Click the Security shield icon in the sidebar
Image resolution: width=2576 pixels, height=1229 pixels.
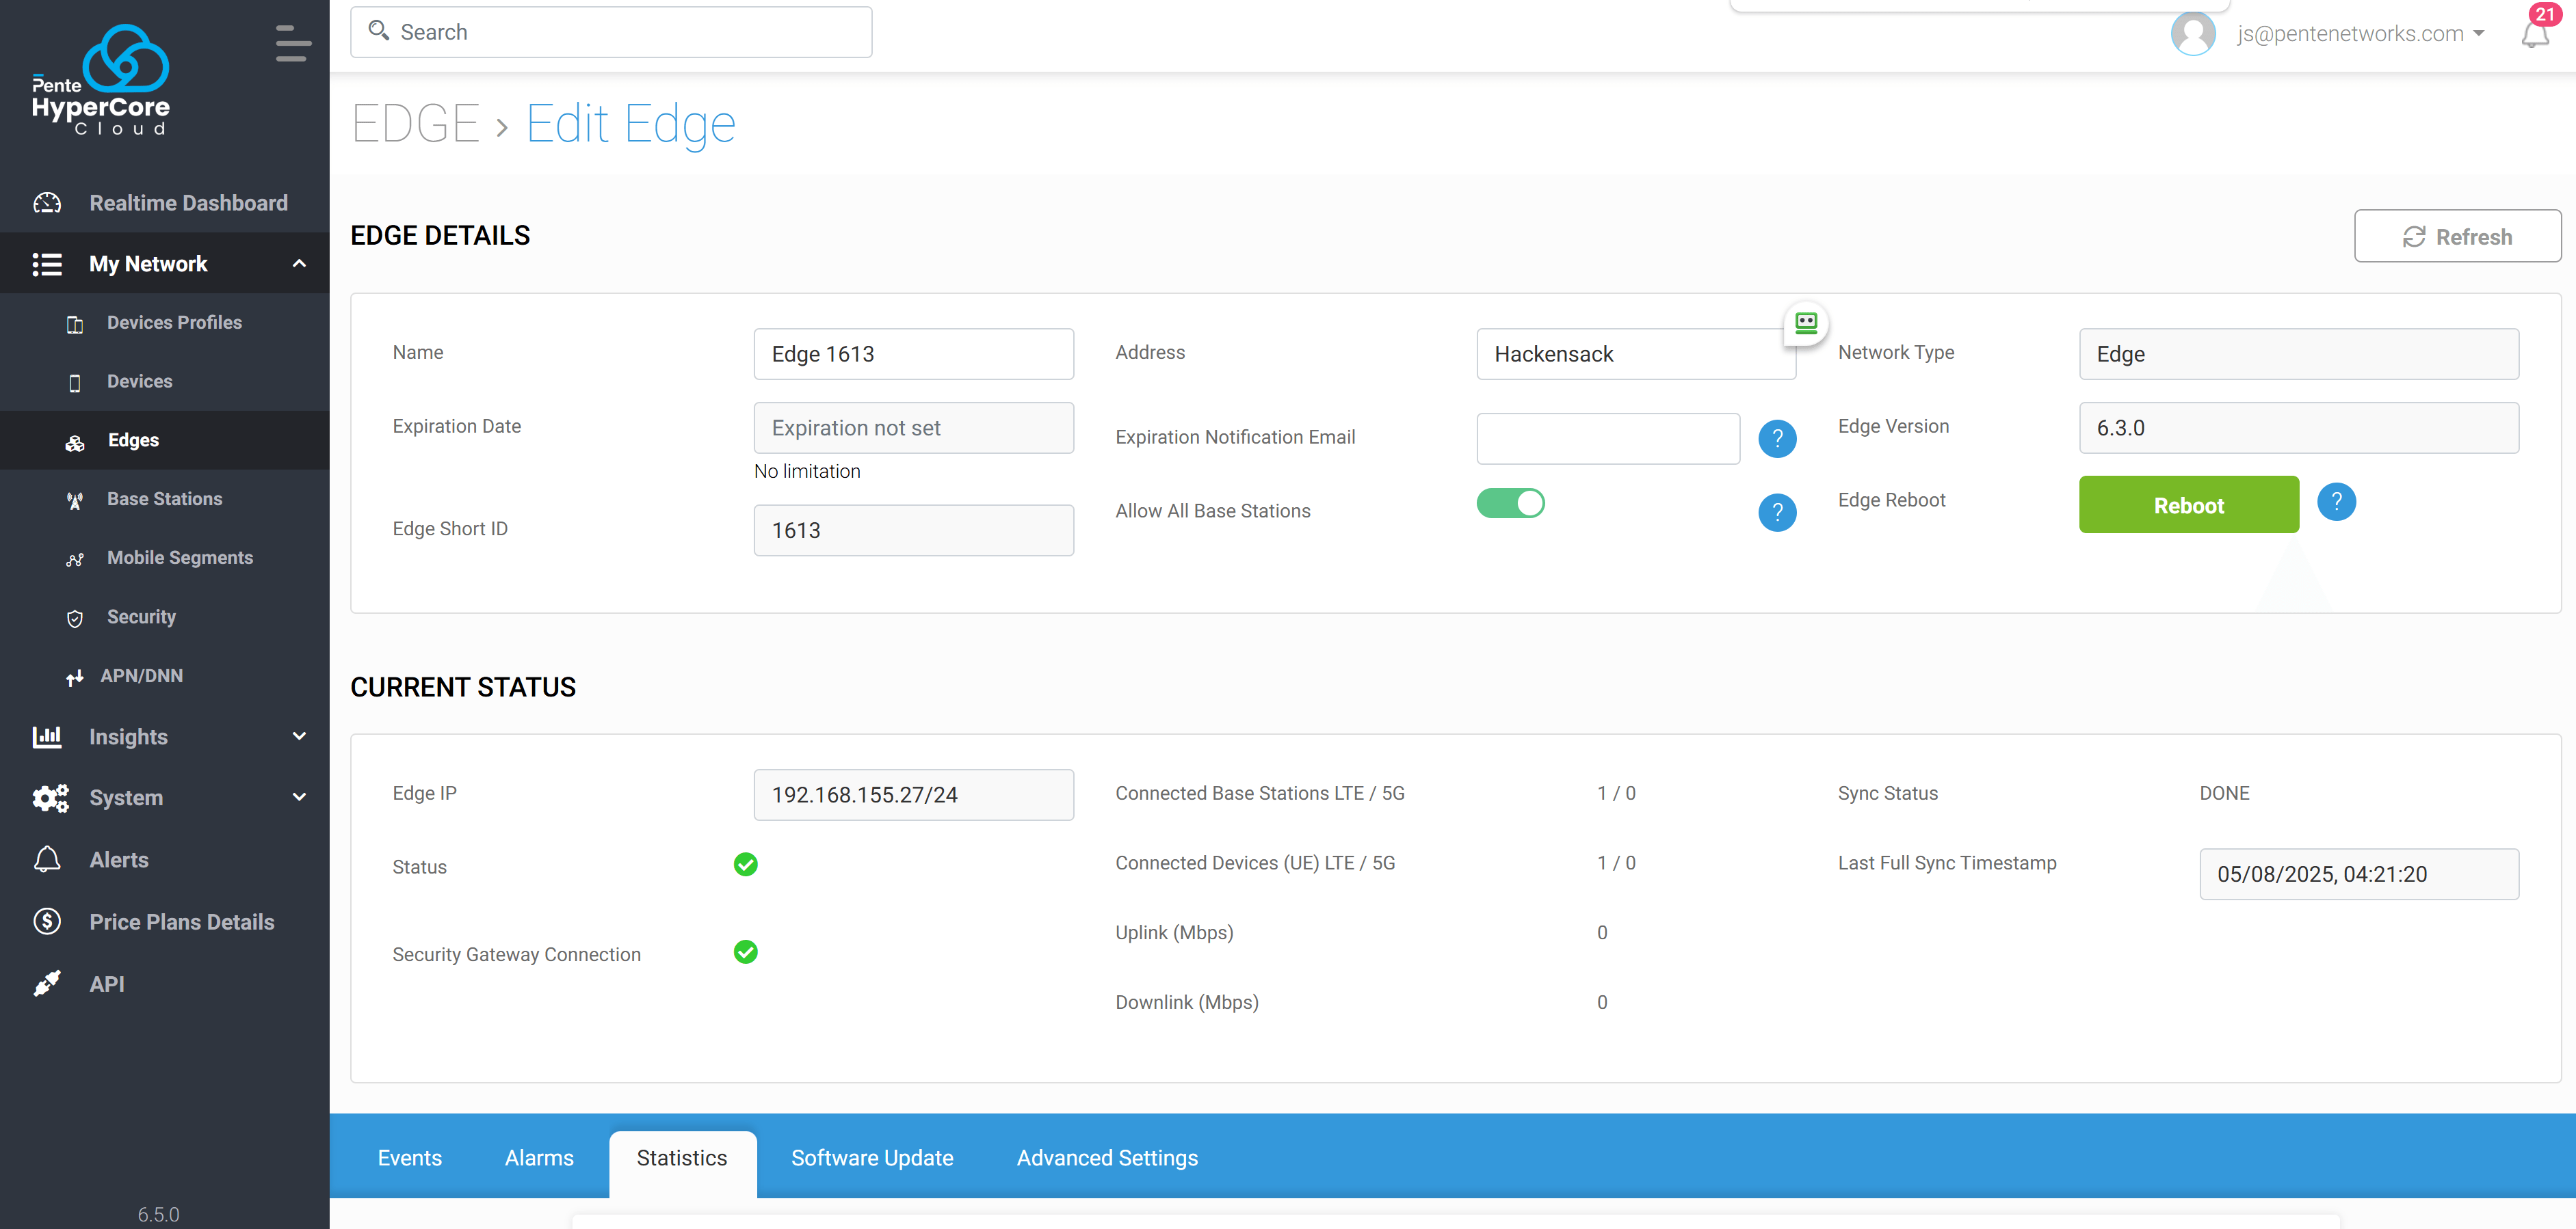click(76, 617)
